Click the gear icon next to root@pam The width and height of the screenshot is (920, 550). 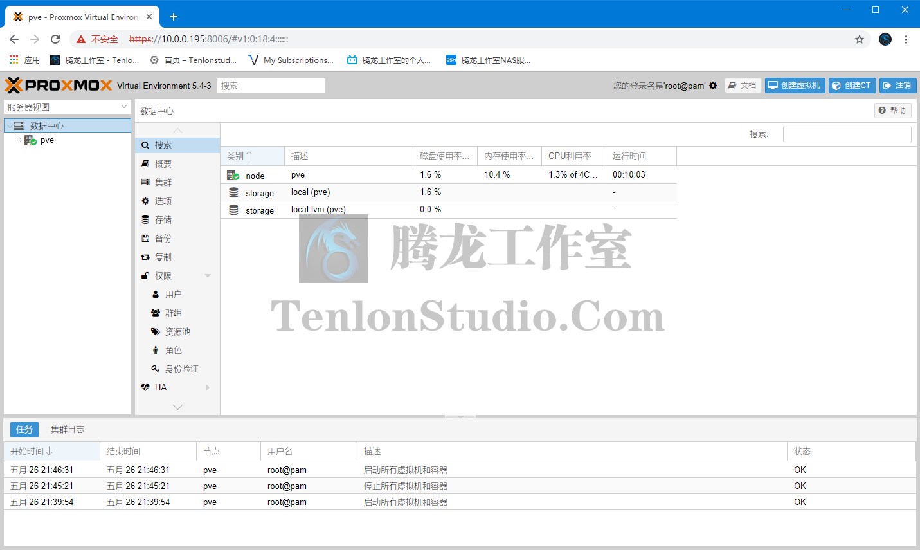[x=713, y=86]
